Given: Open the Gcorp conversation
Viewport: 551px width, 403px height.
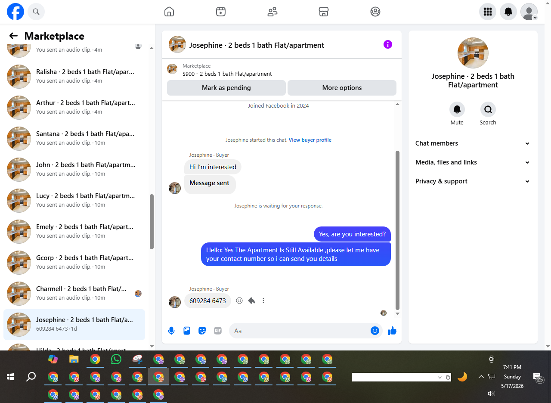Looking at the screenshot, I should coord(74,263).
